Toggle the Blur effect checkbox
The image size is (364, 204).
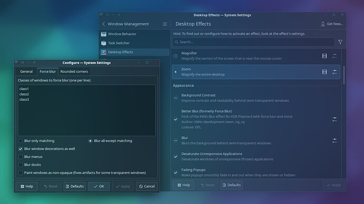click(x=176, y=141)
